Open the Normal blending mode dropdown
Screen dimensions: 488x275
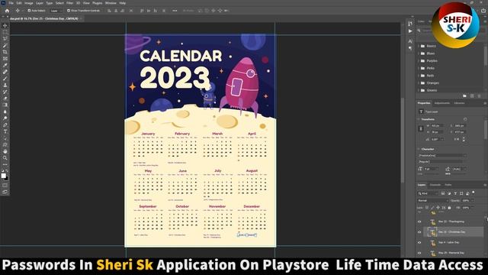click(432, 200)
